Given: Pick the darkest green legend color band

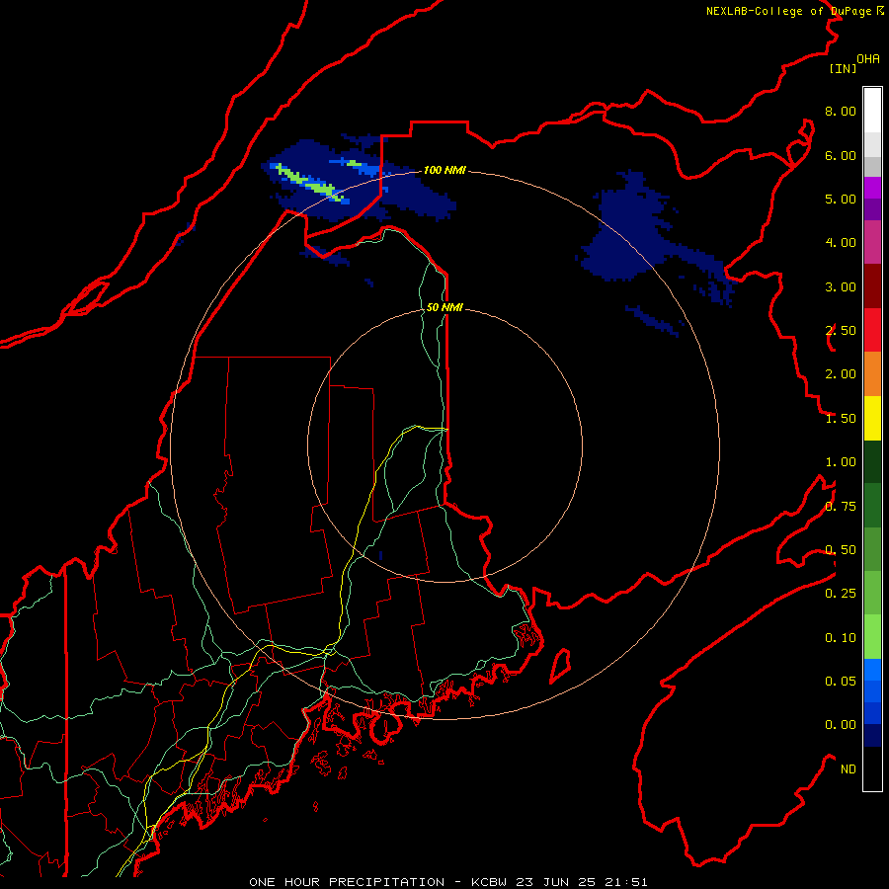Looking at the screenshot, I should [x=872, y=462].
